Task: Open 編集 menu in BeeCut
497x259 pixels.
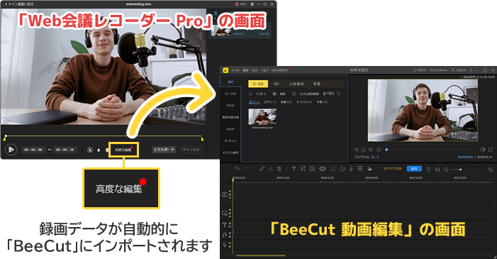Action: tap(245, 70)
